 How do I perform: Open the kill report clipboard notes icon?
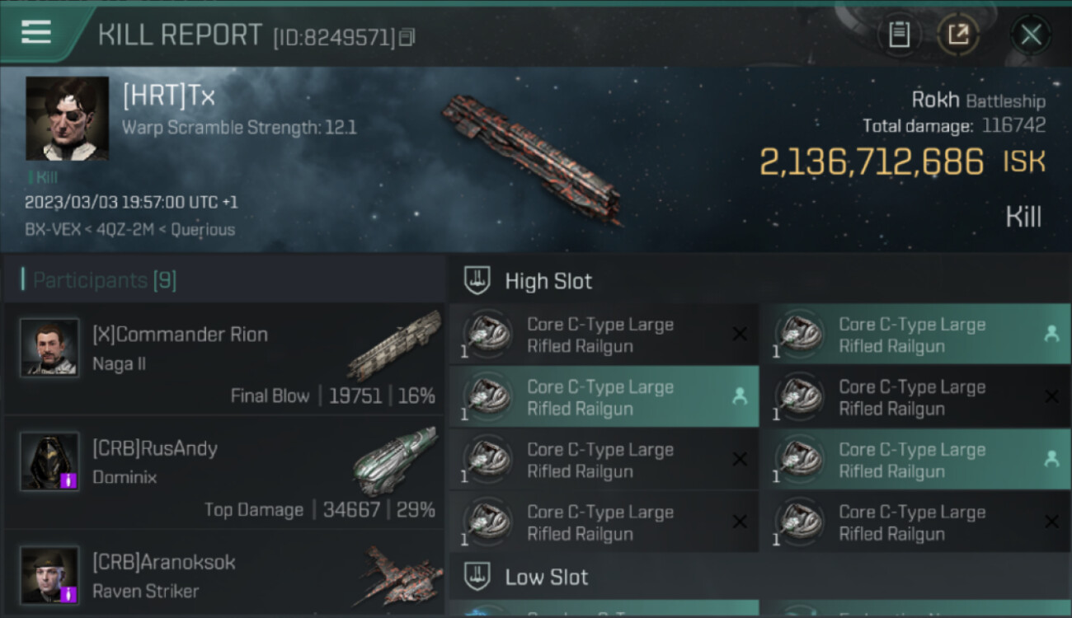click(899, 35)
